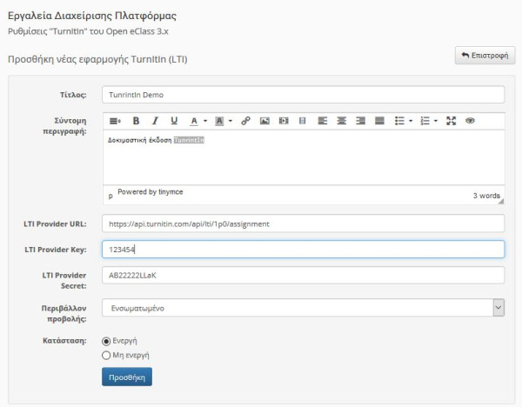Click the Τίτλος input field
Screen dimensions: 522x407
click(303, 95)
